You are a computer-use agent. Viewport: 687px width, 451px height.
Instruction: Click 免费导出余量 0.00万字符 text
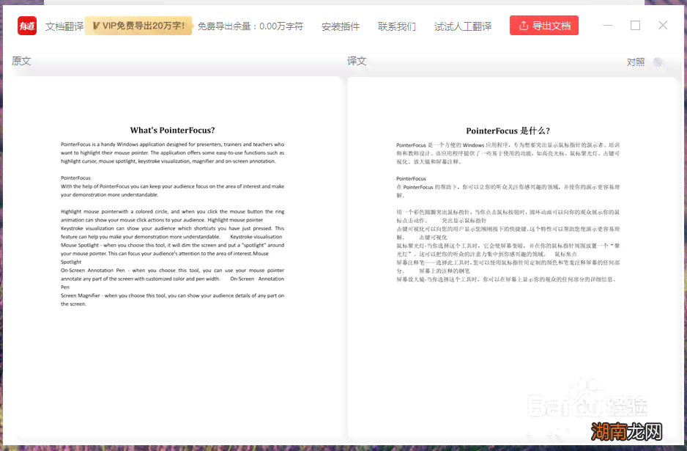(250, 26)
